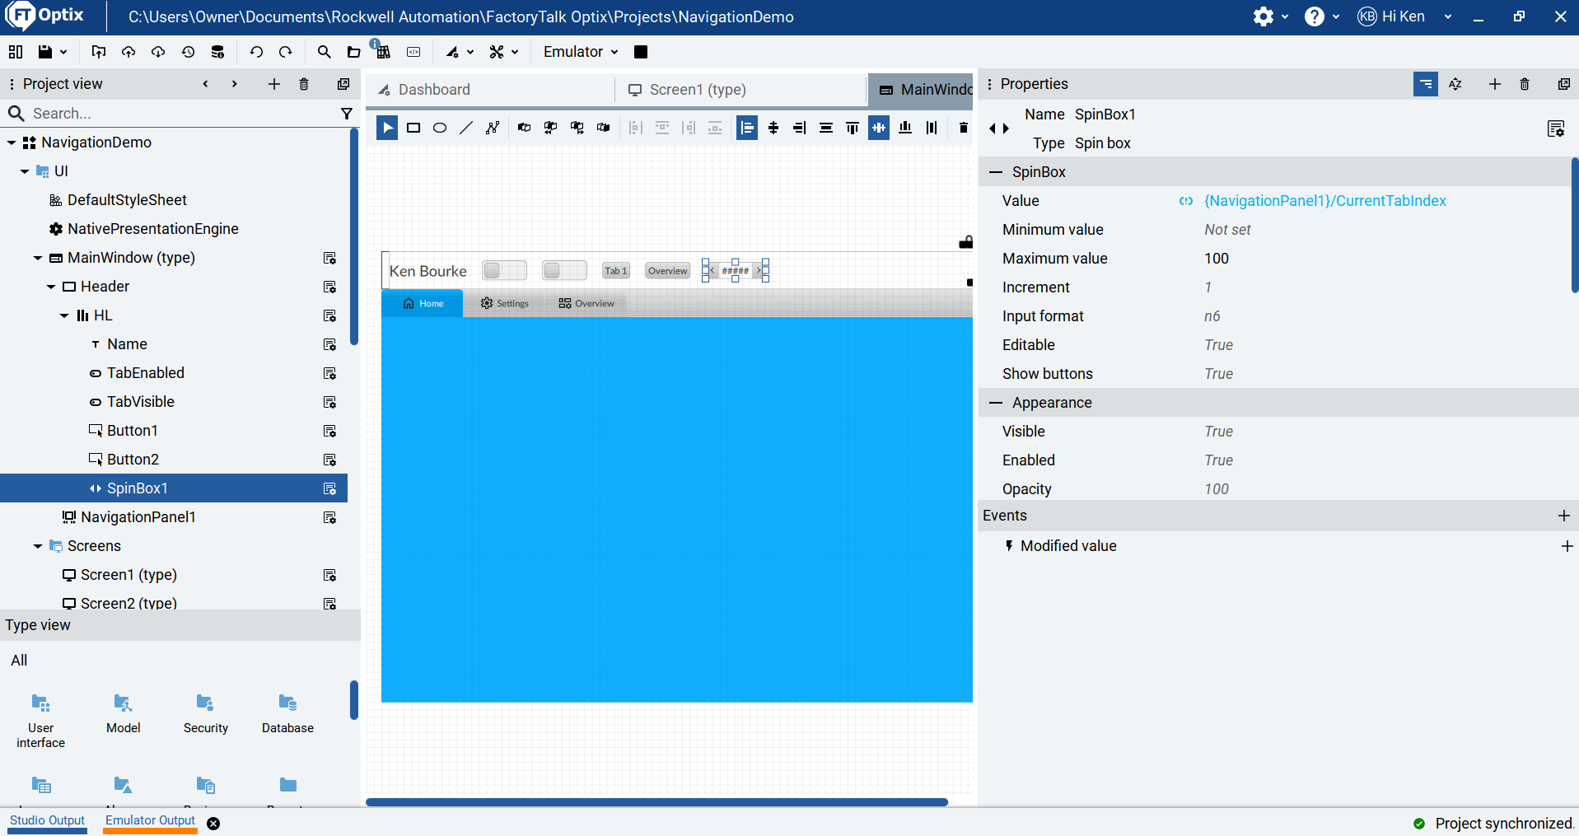Viewport: 1579px width, 836px height.
Task: Click the Overview button in header
Action: point(667,271)
